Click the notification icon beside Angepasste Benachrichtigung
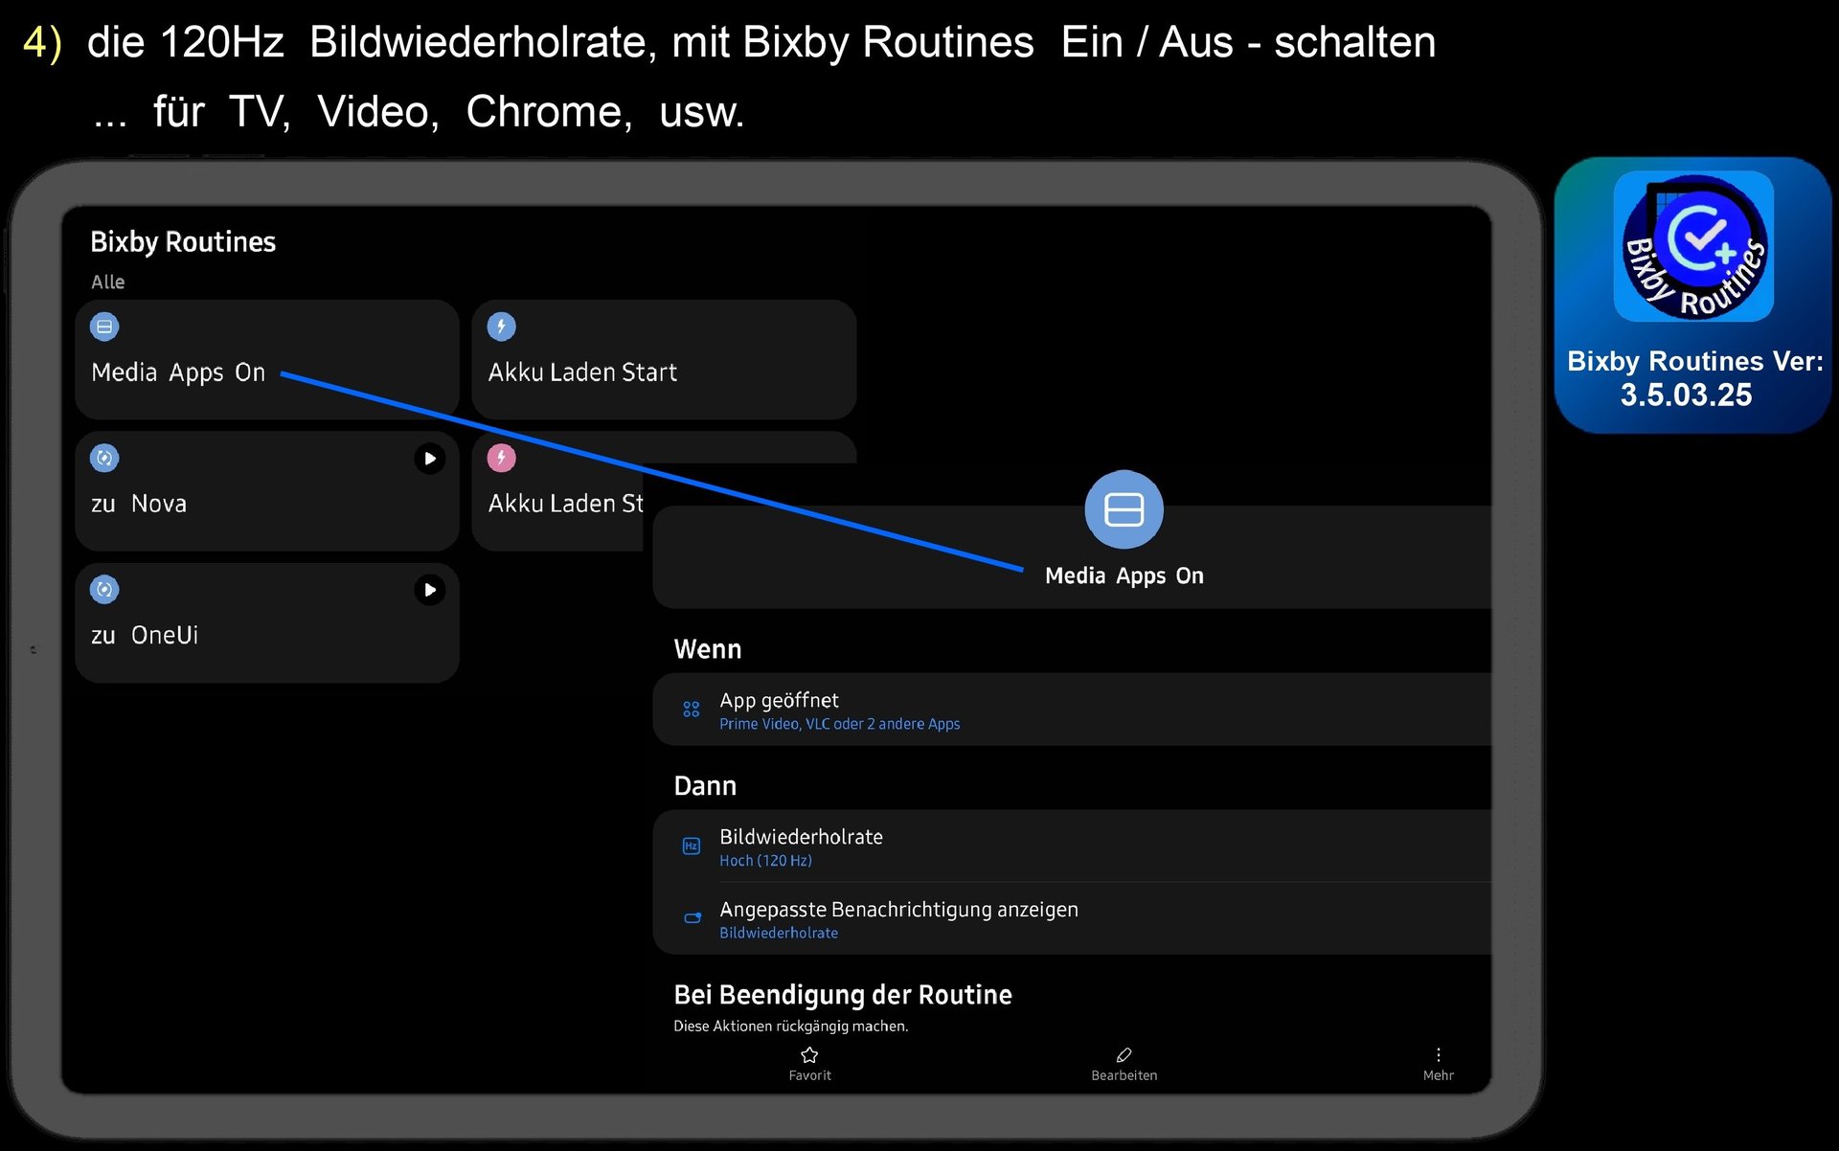 pyautogui.click(x=692, y=917)
